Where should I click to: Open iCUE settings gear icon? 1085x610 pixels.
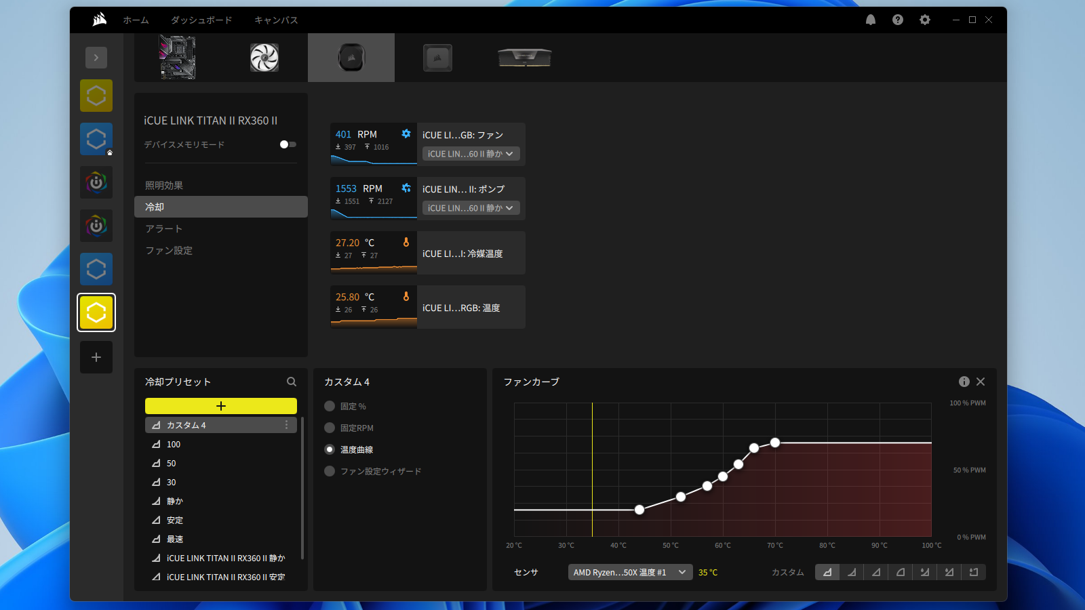point(925,20)
